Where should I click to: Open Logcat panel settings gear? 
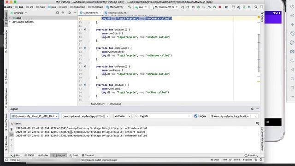252,109
